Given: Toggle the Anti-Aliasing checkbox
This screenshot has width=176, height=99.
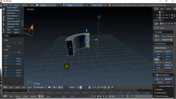Looking at the screenshot, I should (x=157, y=75).
